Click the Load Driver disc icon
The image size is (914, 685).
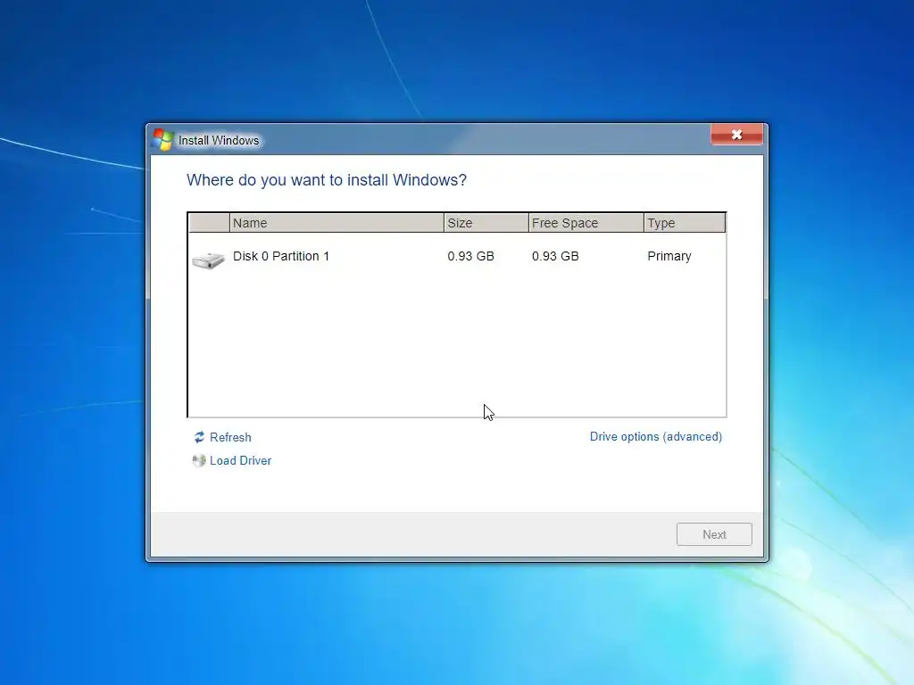coord(199,460)
